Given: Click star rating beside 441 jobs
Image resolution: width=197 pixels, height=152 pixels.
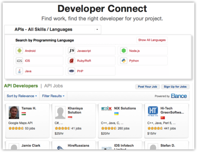Looking at the screenshot, I should [155, 128].
